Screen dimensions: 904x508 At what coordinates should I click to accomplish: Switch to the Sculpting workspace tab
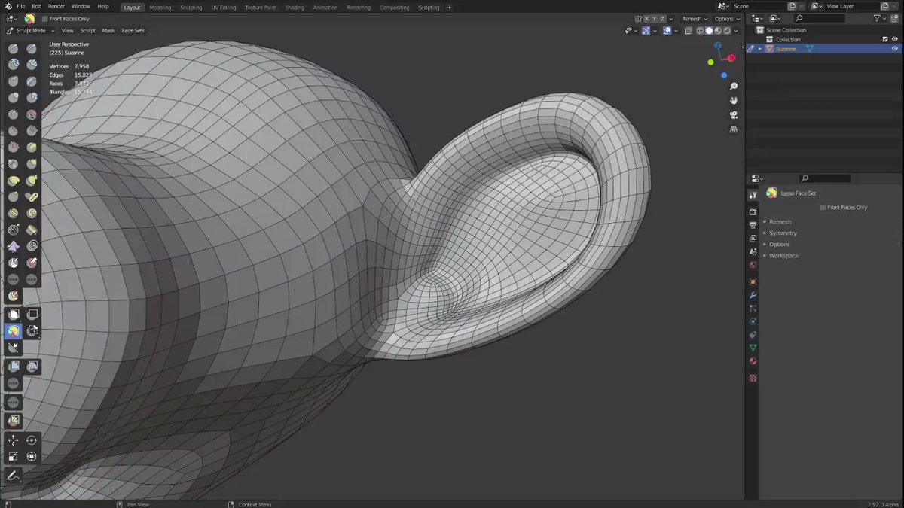click(191, 7)
